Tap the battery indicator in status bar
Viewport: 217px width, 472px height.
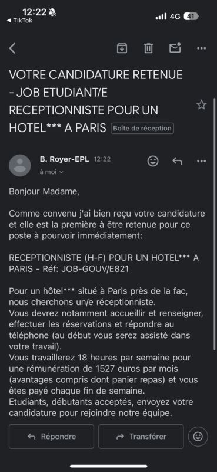click(191, 17)
